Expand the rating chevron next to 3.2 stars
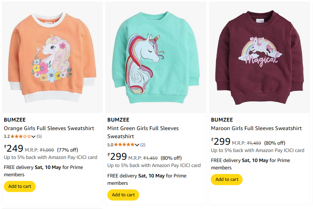Image resolution: width=313 pixels, height=209 pixels. 33,137
